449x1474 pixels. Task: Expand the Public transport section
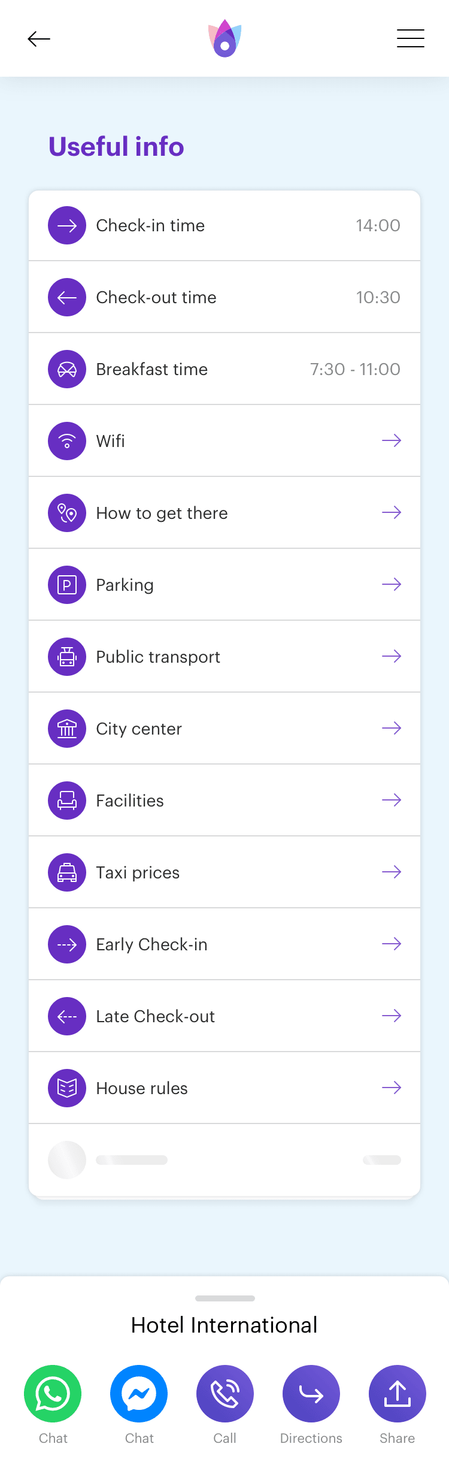[x=224, y=656]
